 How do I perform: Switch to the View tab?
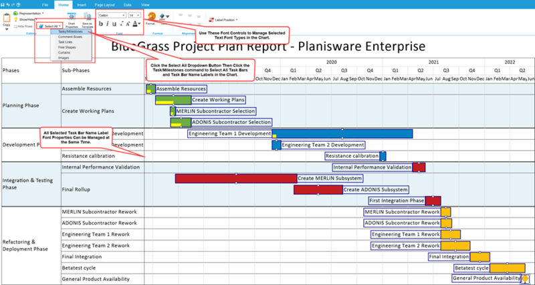coord(145,5)
